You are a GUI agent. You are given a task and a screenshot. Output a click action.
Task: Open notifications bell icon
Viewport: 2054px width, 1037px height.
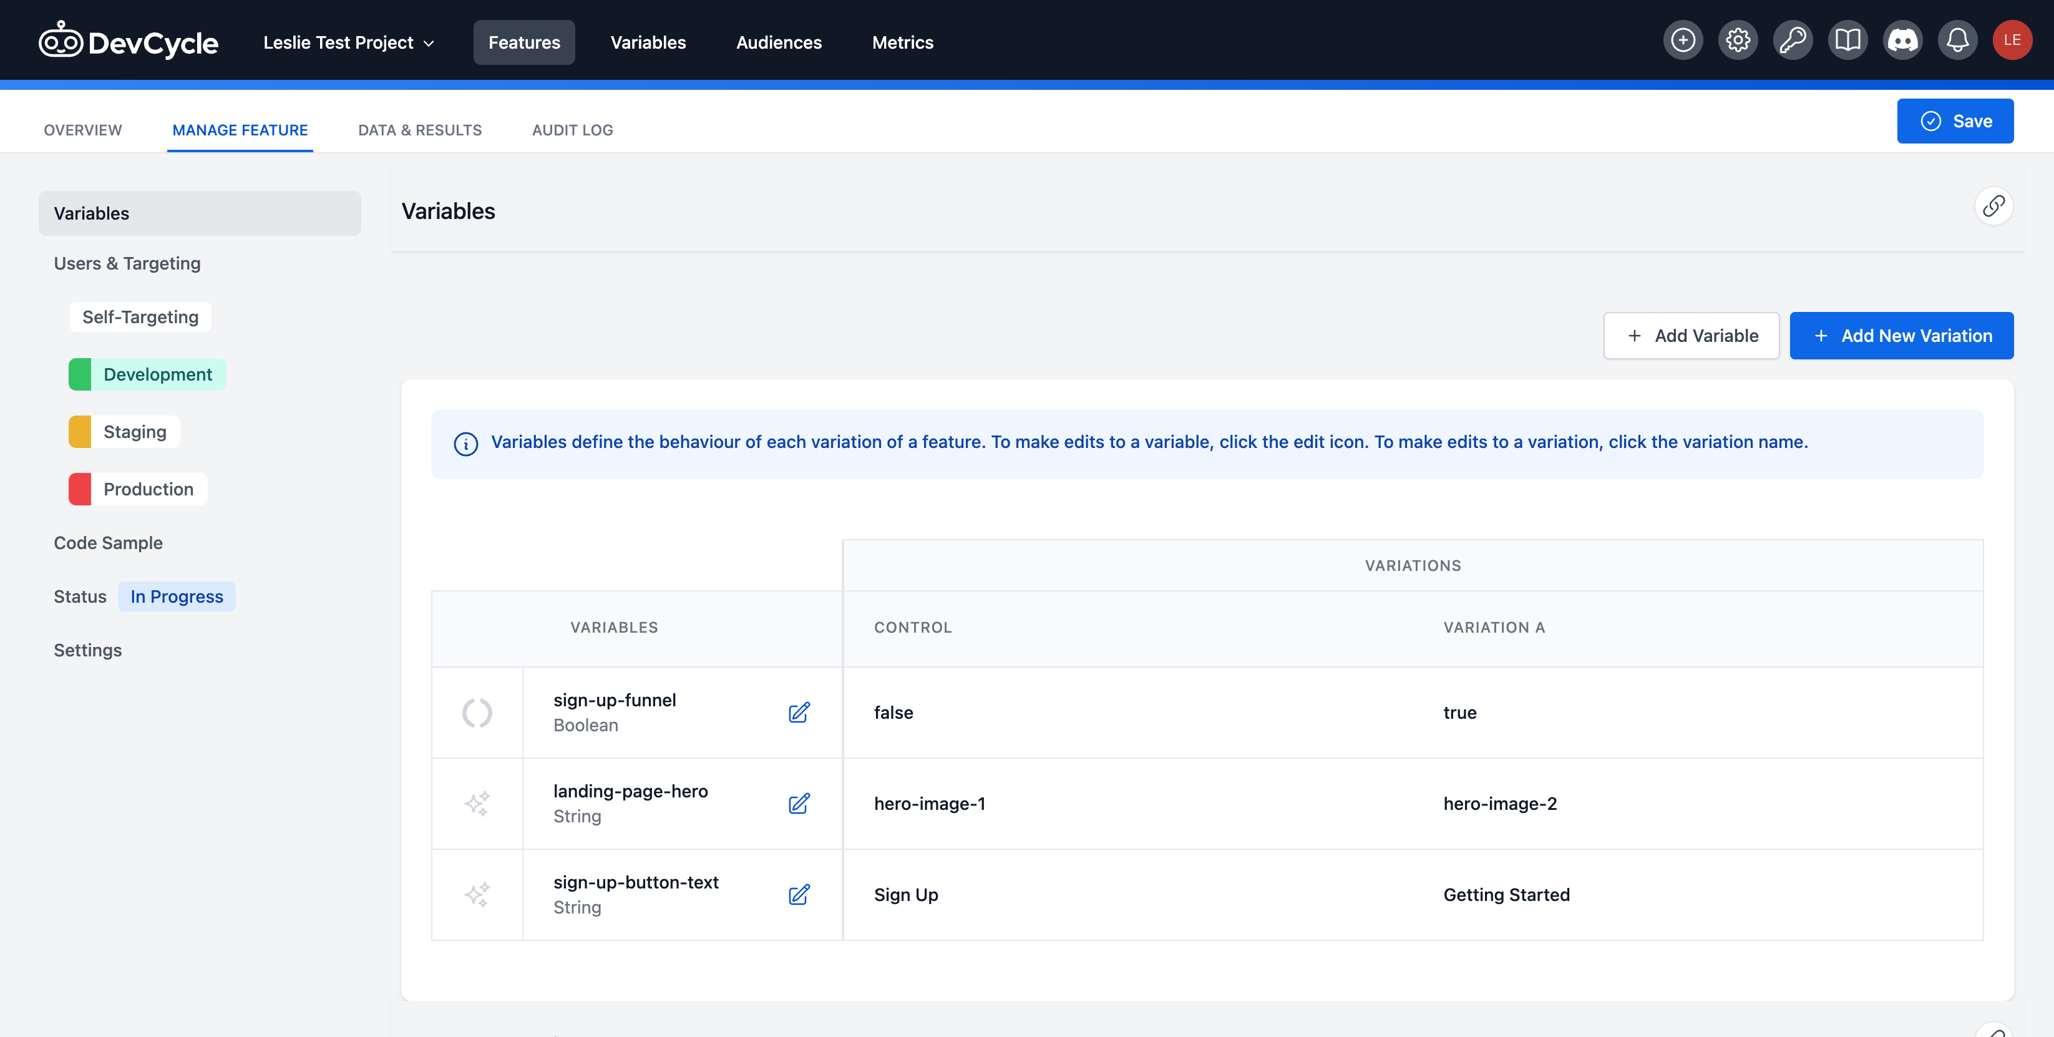coord(1957,41)
